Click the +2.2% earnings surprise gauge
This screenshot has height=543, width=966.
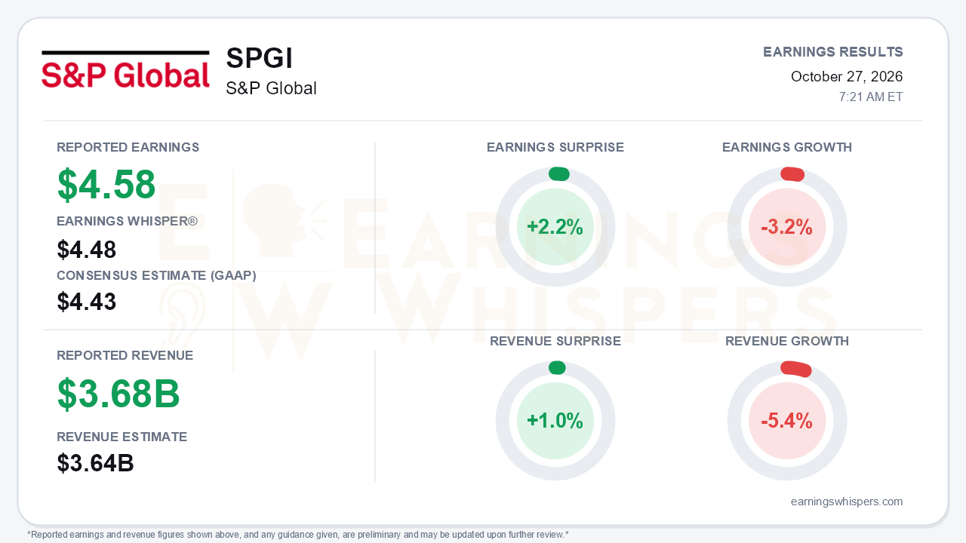555,227
